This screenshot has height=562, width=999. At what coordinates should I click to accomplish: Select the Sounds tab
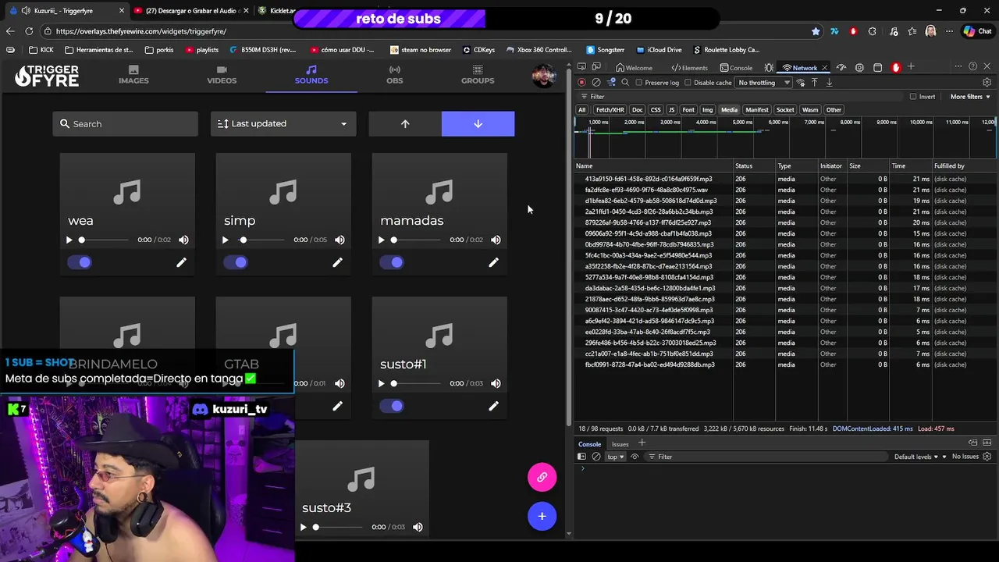click(x=311, y=75)
